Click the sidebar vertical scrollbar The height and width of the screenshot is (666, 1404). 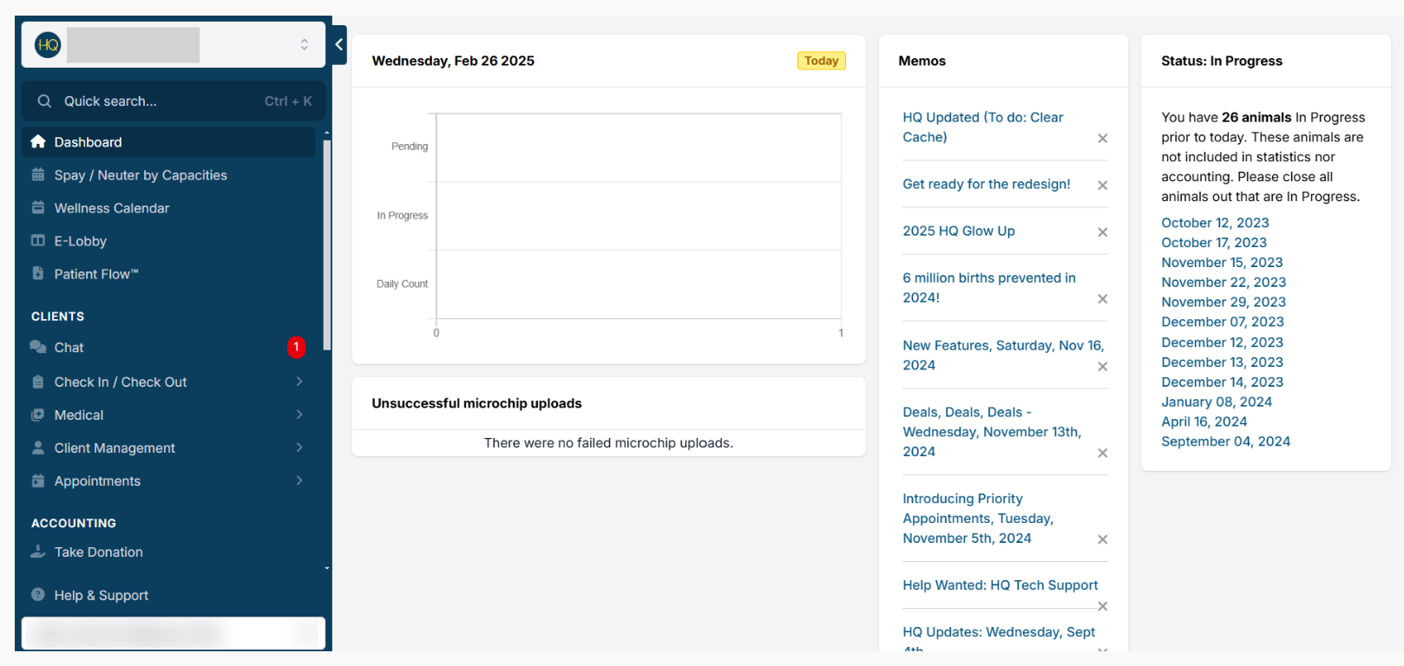(327, 243)
